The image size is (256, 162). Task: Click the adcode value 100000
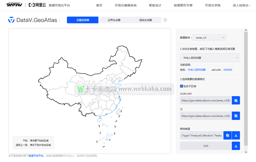(227, 70)
